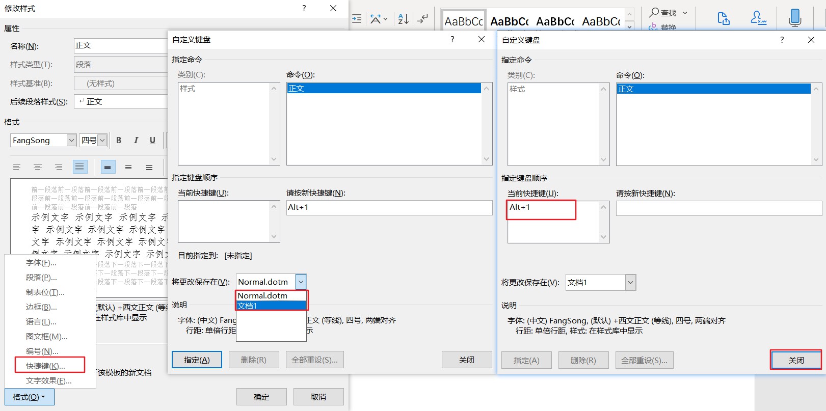The image size is (826, 411).
Task: Set paragraph alignment to right
Action: (59, 167)
